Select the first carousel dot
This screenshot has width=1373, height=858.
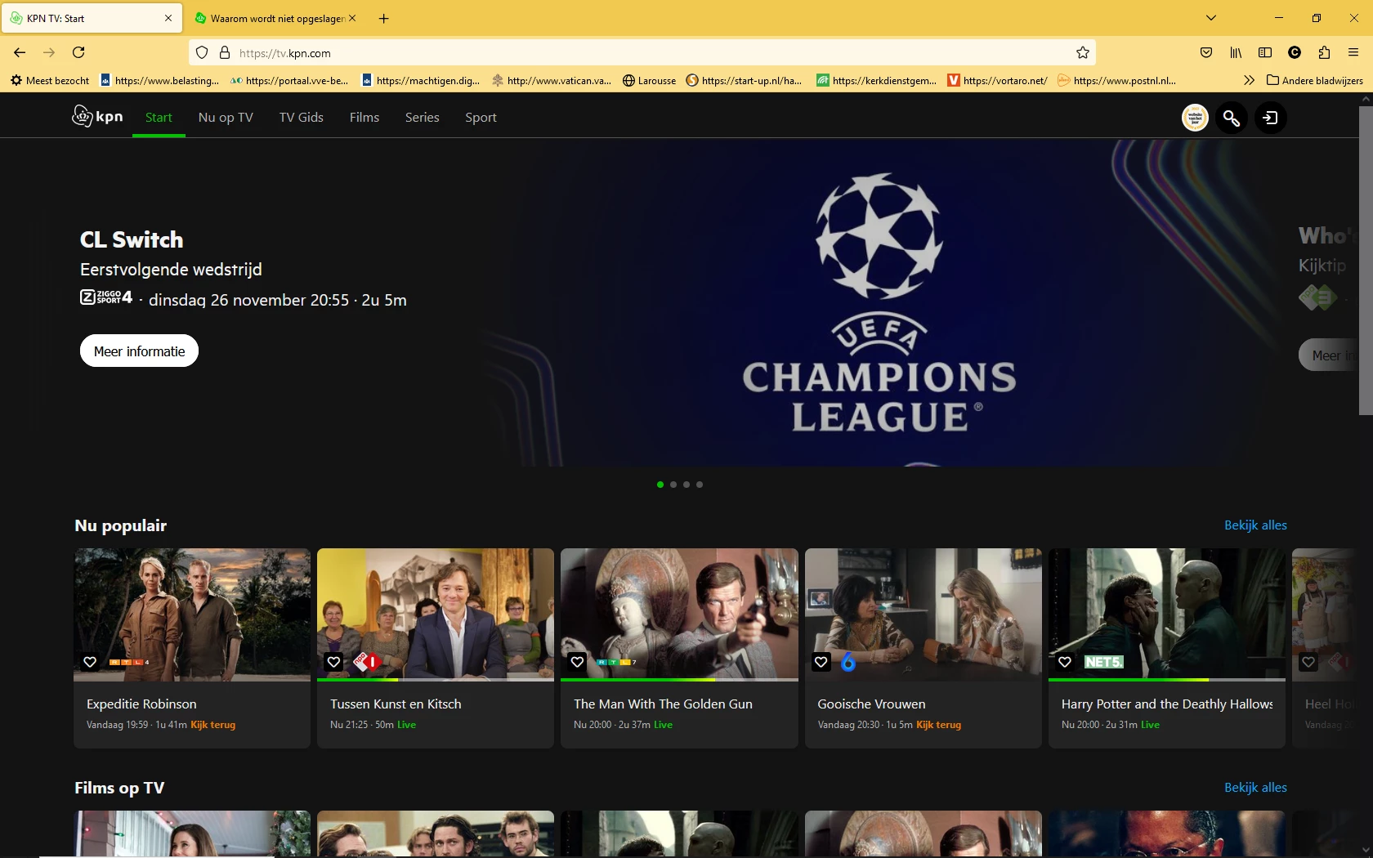click(660, 485)
